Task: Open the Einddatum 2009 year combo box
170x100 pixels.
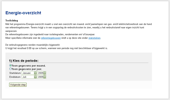Action: click(x=42, y=77)
